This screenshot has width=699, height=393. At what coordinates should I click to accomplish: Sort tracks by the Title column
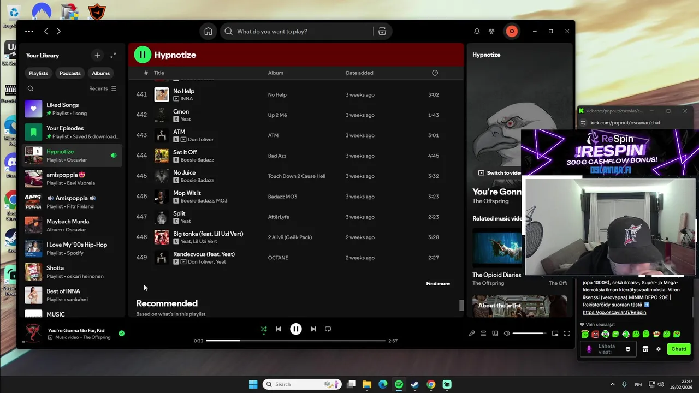[159, 73]
